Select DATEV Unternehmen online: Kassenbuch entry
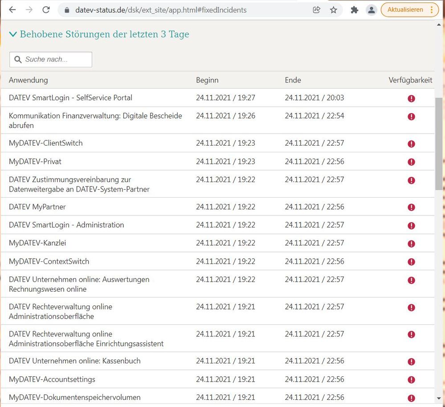Screen dimensions: 445x407 tap(75, 361)
